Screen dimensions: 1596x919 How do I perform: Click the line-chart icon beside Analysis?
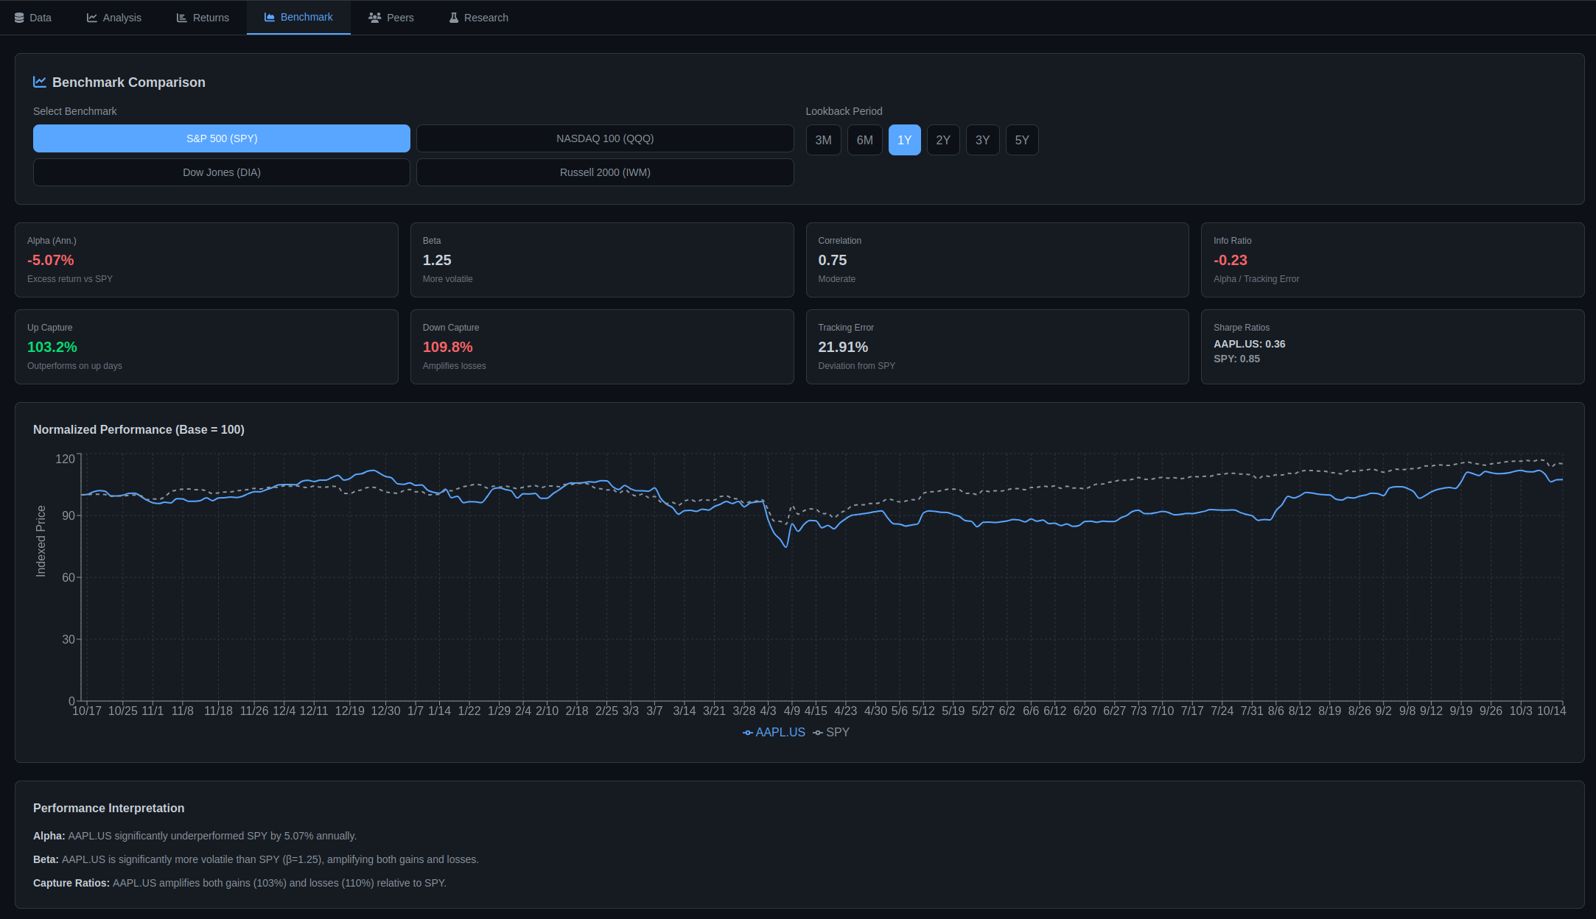[x=90, y=17]
